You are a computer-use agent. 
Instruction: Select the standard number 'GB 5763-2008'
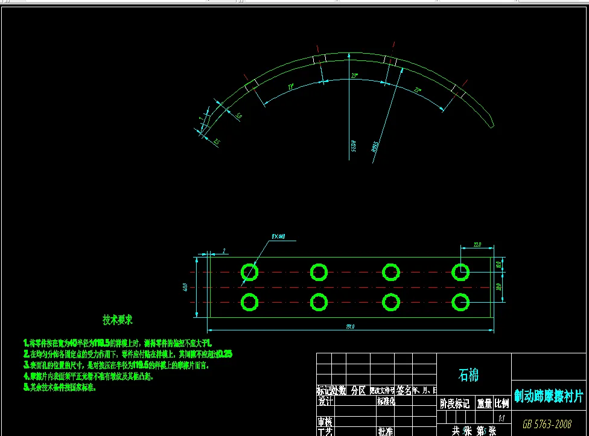pyautogui.click(x=547, y=424)
